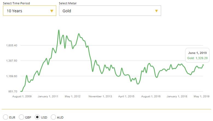
Task: Click the January 1, 2011 axis label
Action: (x=48, y=96)
